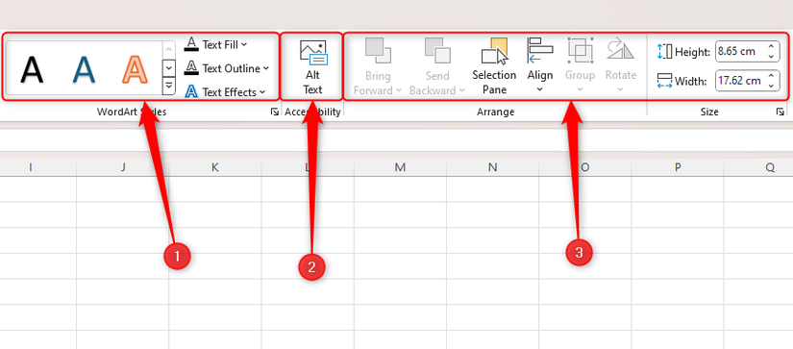This screenshot has height=349, width=793.
Task: Click the Send Backward icon
Action: tap(437, 50)
